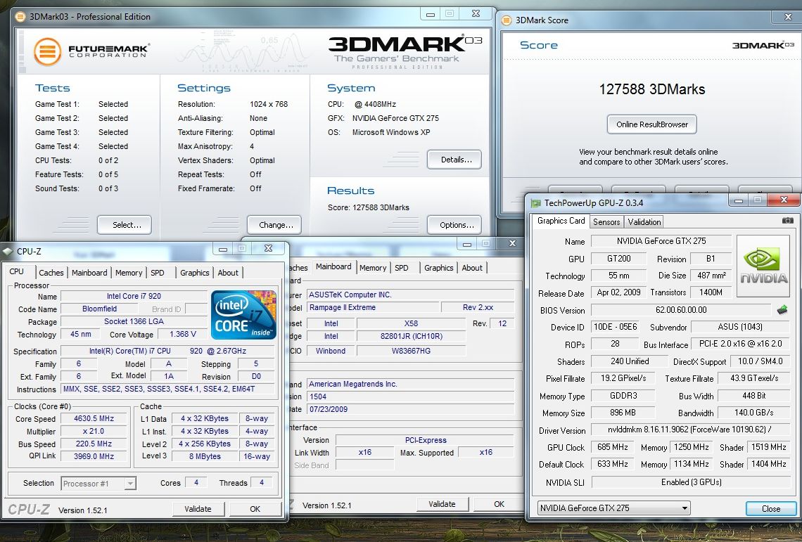Open the Memory tab in second CPU-Z window
Viewport: 802px width, 542px height.
point(373,267)
